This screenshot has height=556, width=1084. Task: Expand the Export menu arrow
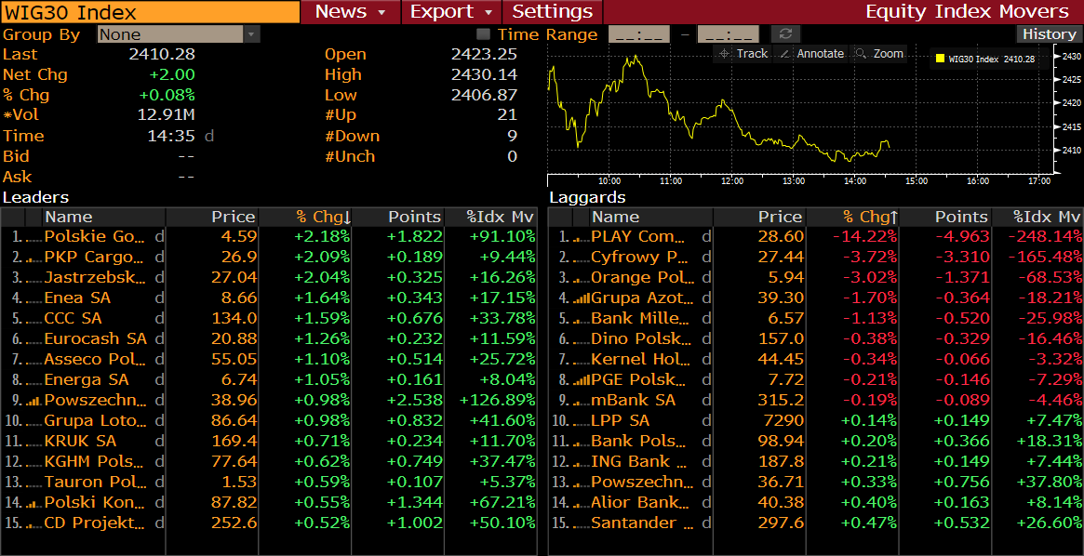(x=488, y=12)
